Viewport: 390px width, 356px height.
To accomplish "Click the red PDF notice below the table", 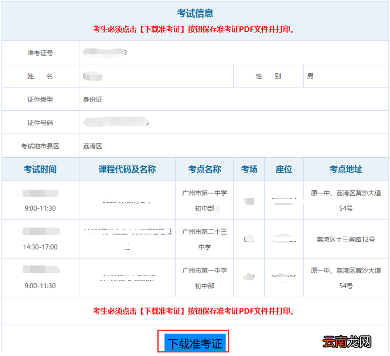I will (193, 311).
